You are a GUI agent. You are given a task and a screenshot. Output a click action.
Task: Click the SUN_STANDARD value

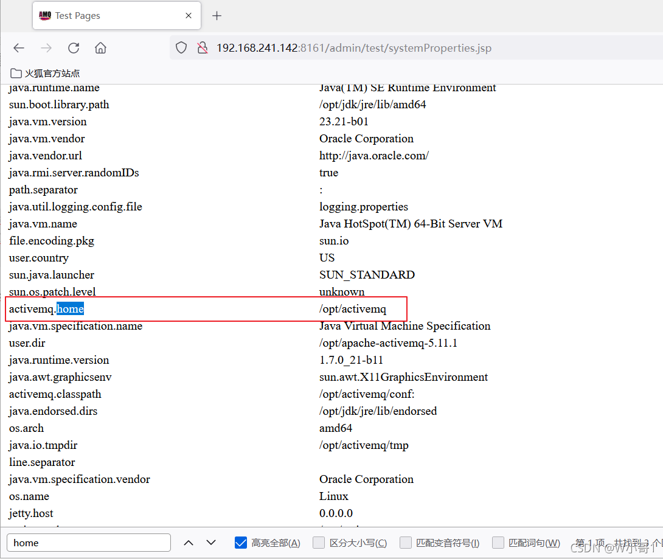tap(367, 275)
